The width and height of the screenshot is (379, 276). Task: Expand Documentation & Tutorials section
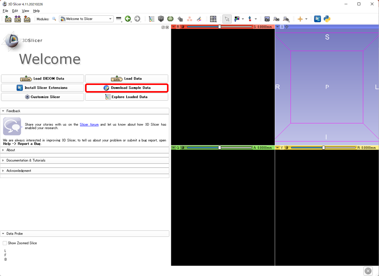(26, 160)
